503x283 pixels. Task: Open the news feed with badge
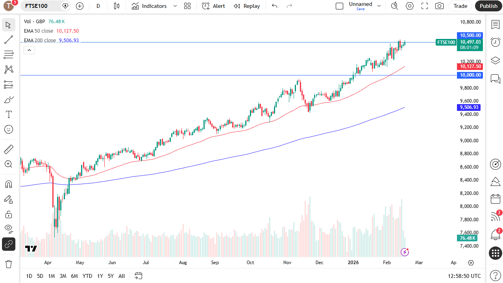tap(495, 216)
